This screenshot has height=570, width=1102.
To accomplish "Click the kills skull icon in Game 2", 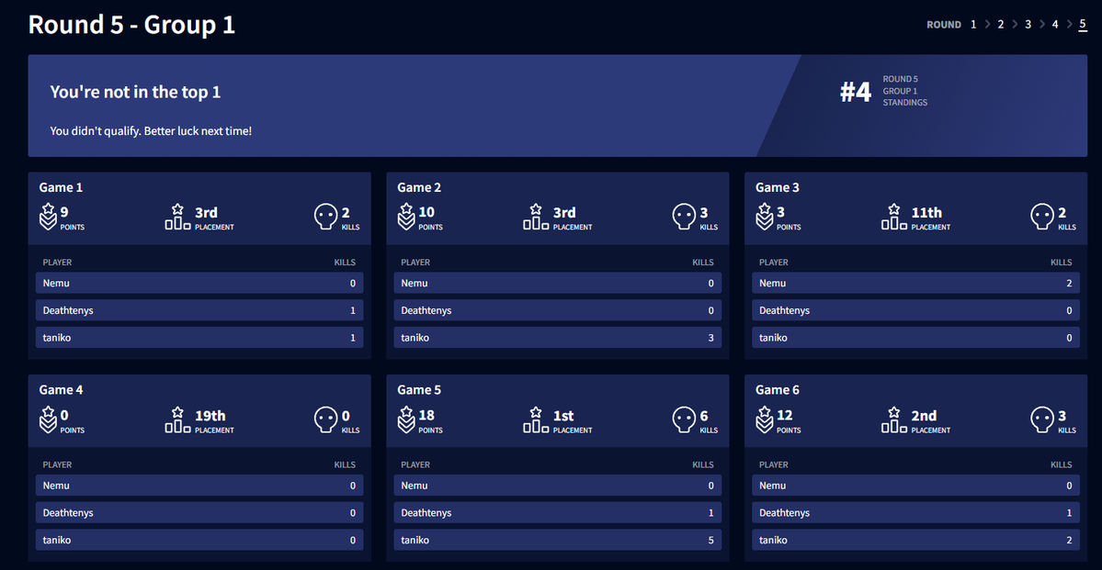I will [x=685, y=217].
